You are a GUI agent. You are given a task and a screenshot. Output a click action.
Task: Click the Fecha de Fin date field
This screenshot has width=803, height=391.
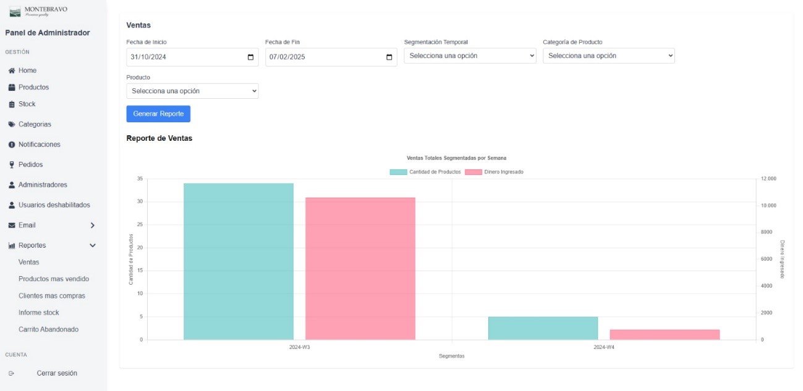click(321, 57)
